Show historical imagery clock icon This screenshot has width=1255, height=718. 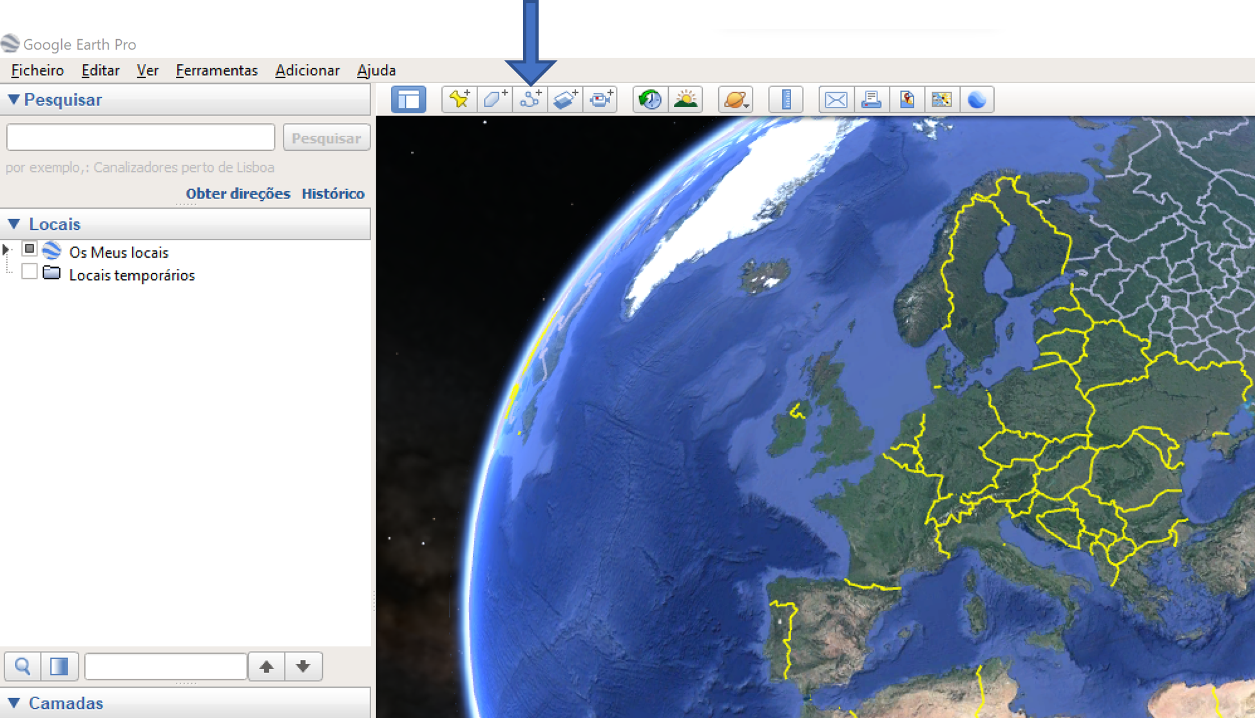(x=650, y=100)
